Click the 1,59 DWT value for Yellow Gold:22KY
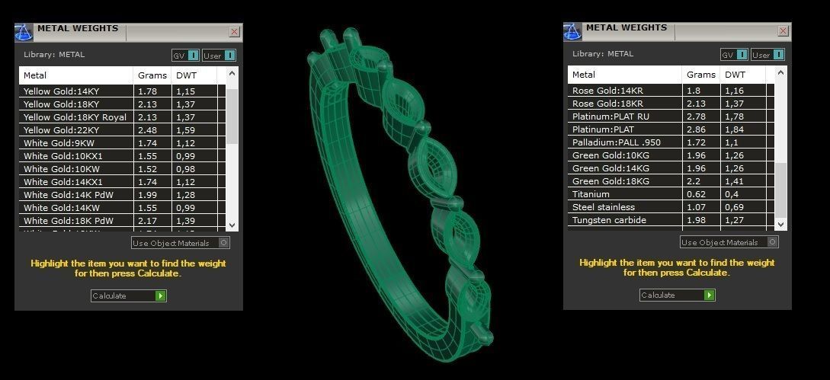The image size is (830, 380). tap(186, 129)
